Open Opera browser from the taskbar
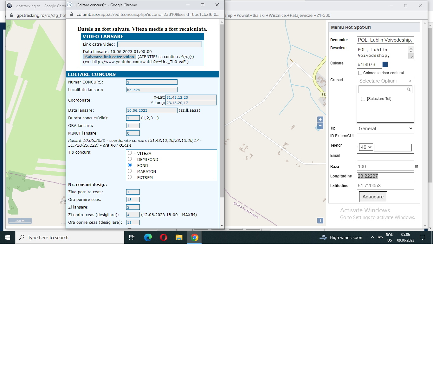Viewport: 433px width, 372px height. pos(164,237)
